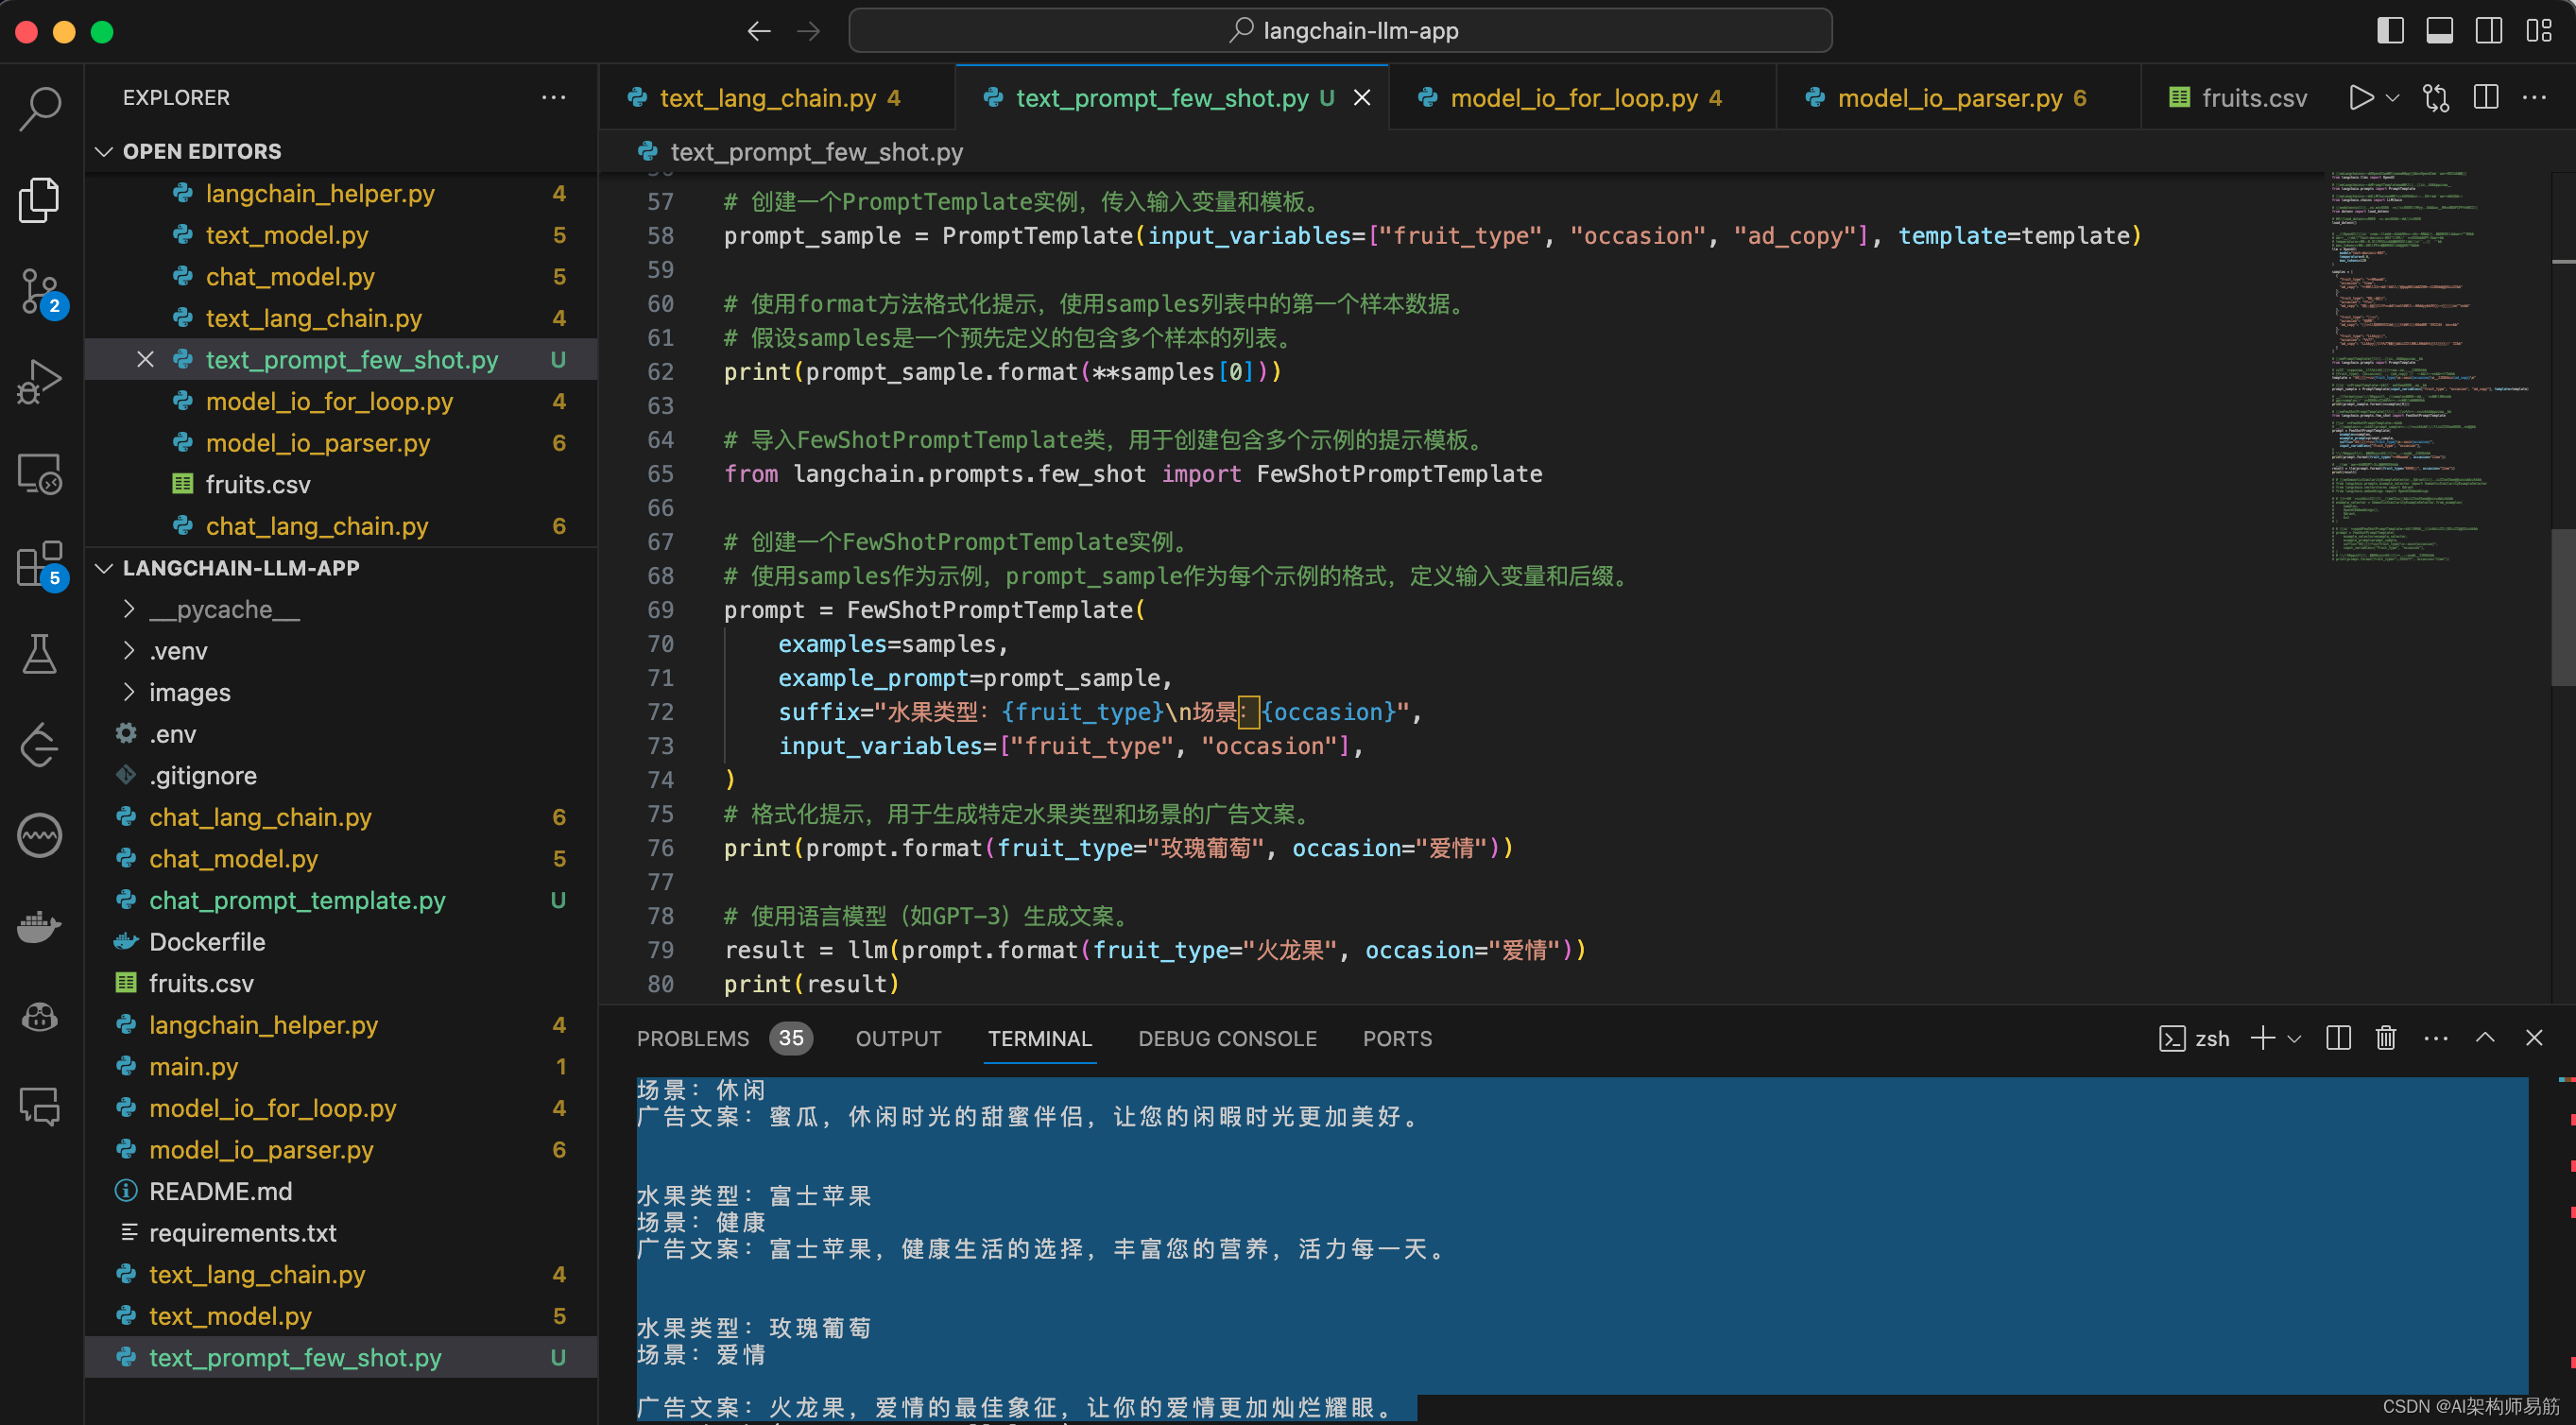Switch to text_lang_chain.py editor tab
This screenshot has width=2576, height=1425.
point(776,97)
